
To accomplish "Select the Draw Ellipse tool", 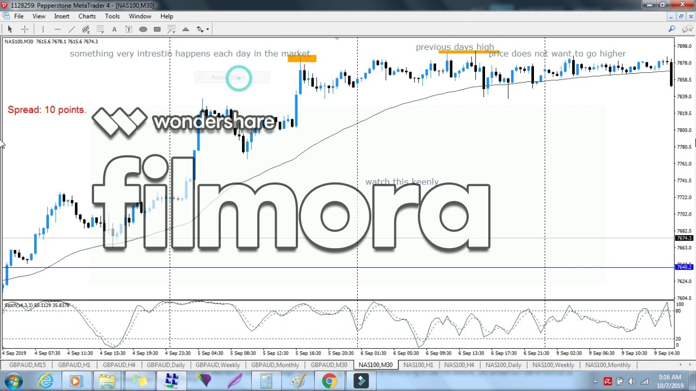I will tap(143, 29).
